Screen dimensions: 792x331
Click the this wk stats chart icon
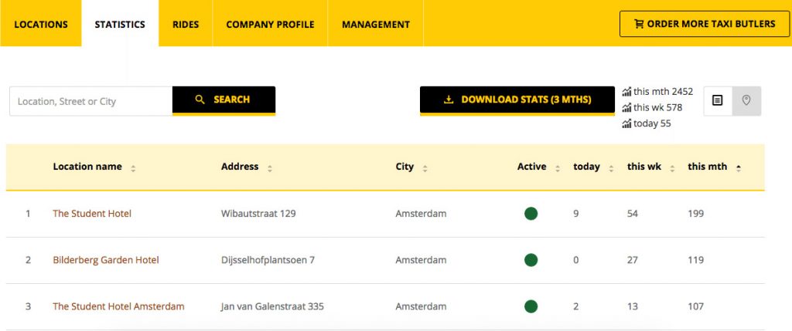(x=626, y=108)
